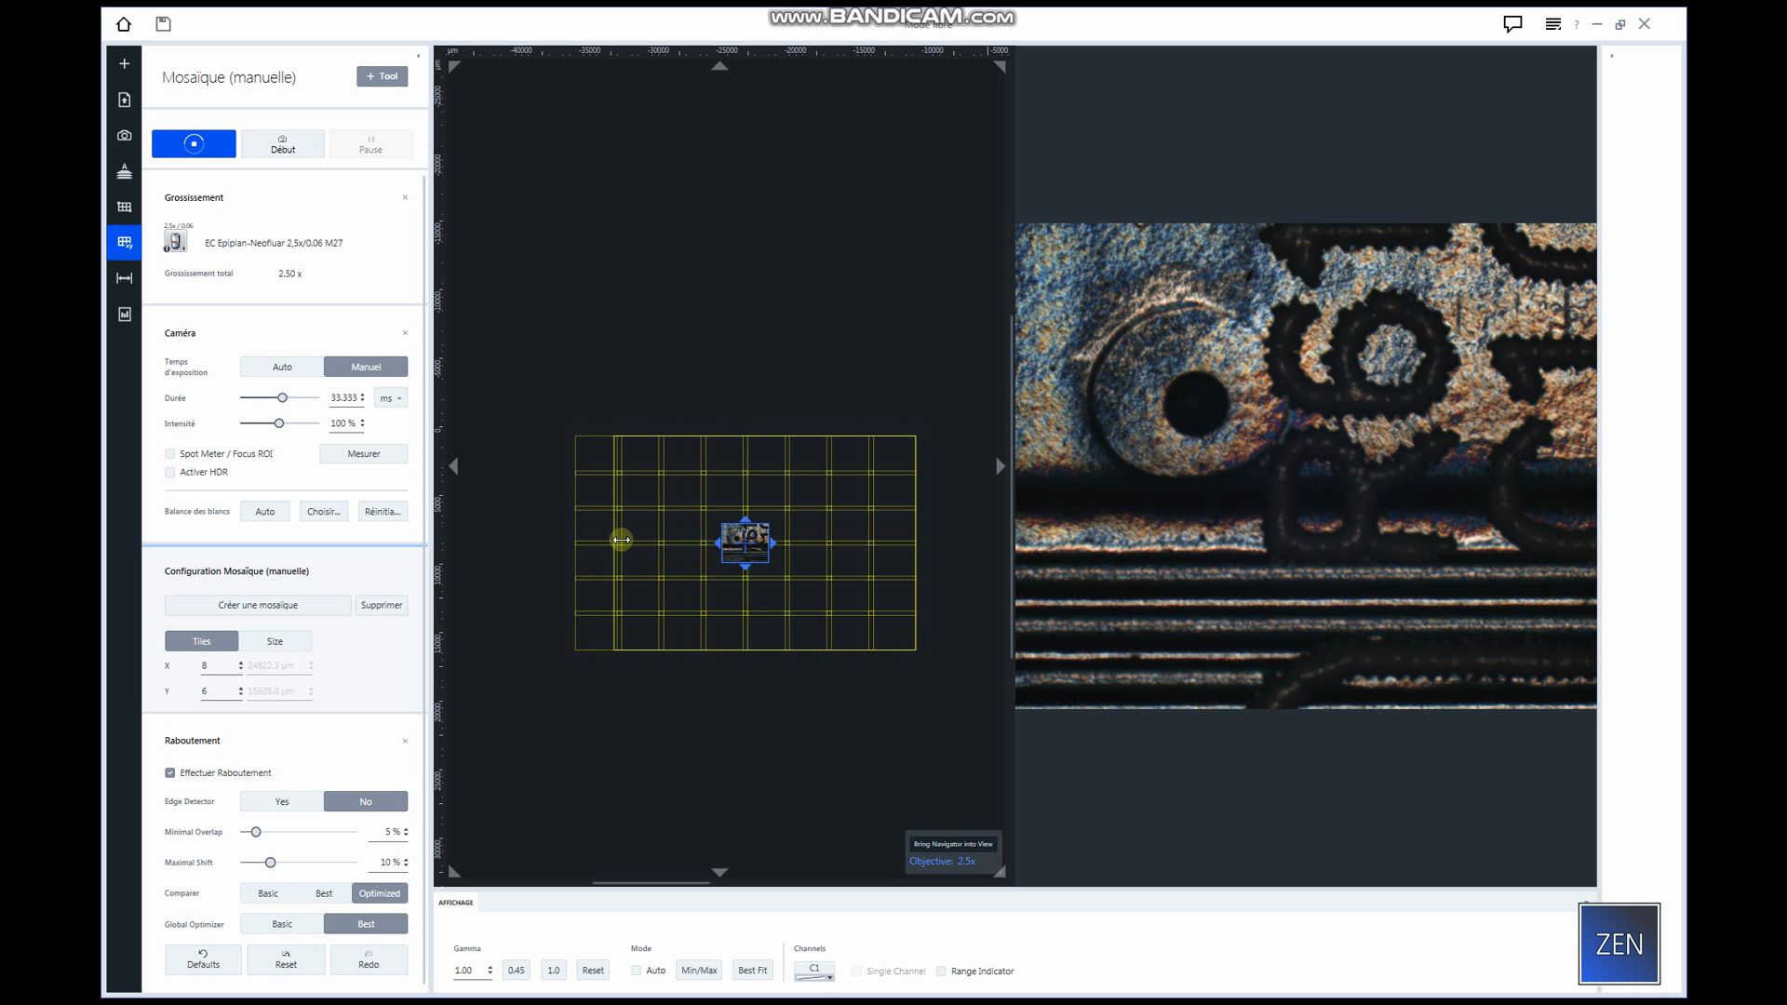Viewport: 1787px width, 1005px height.
Task: Select Basic for Comparer
Action: (268, 893)
